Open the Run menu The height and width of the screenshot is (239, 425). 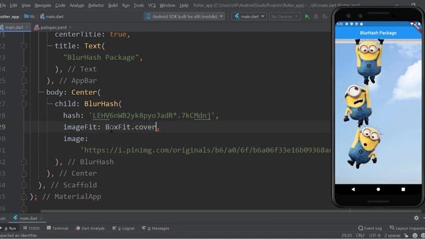(x=126, y=5)
